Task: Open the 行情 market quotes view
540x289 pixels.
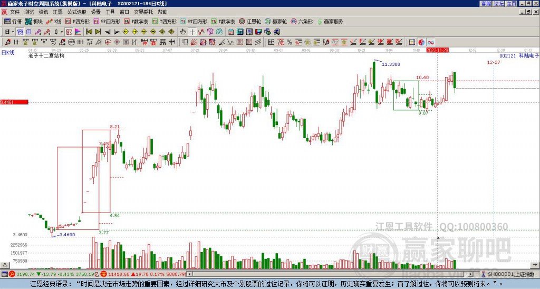Action: pos(13,22)
